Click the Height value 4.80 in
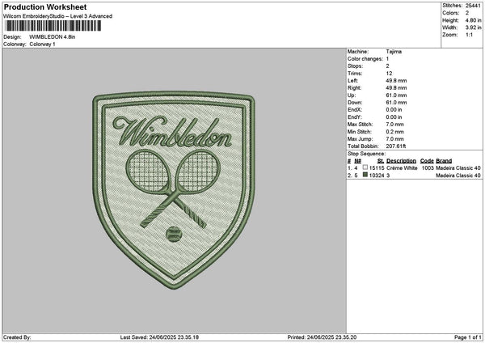The height and width of the screenshot is (343, 485). tap(473, 20)
